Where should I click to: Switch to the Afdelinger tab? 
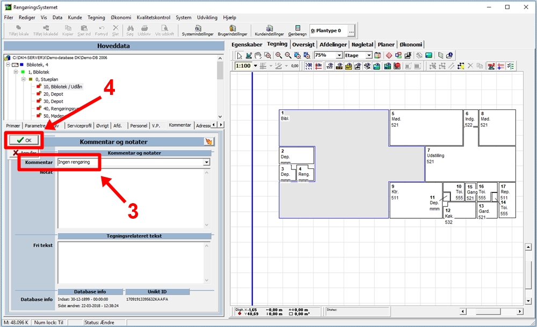(333, 44)
